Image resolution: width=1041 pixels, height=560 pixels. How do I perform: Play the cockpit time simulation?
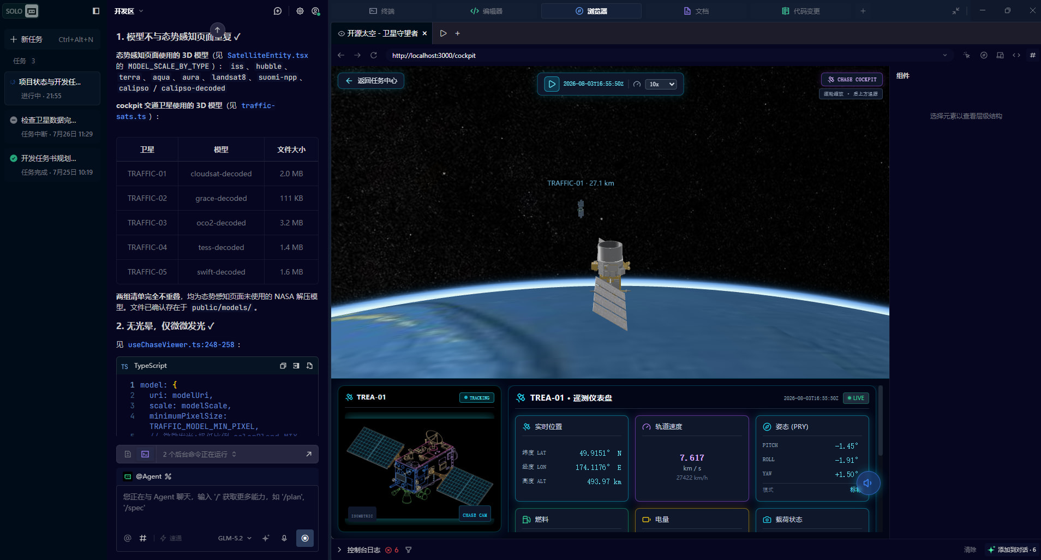click(552, 84)
